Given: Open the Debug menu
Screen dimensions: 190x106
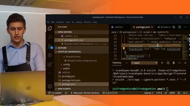Looking at the screenshot, I should coord(79,22).
